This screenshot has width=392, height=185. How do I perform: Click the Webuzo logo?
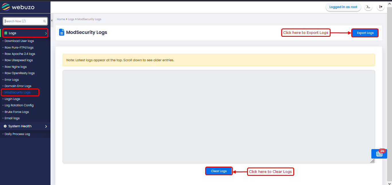click(18, 7)
